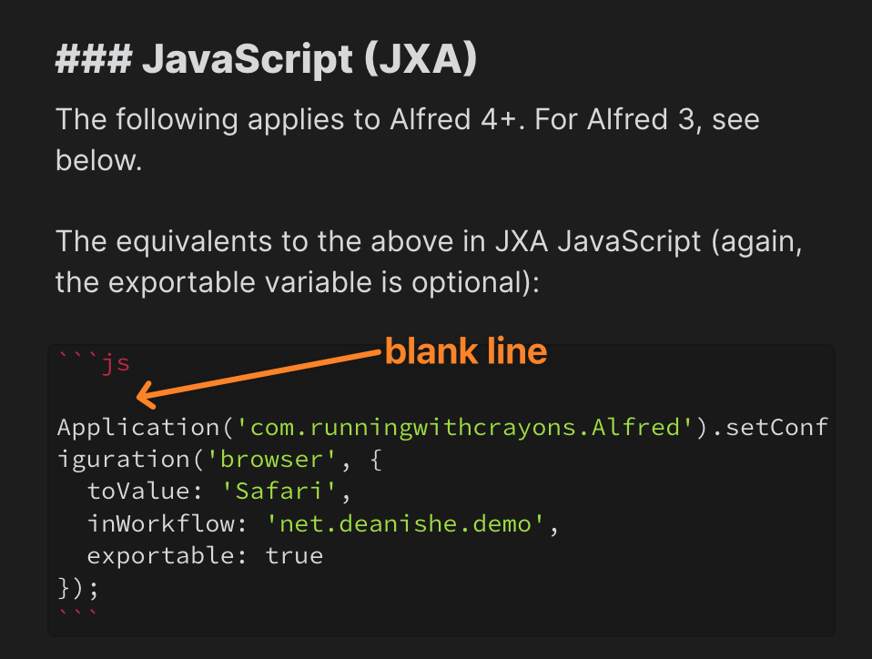Select the exportable true line

click(205, 555)
